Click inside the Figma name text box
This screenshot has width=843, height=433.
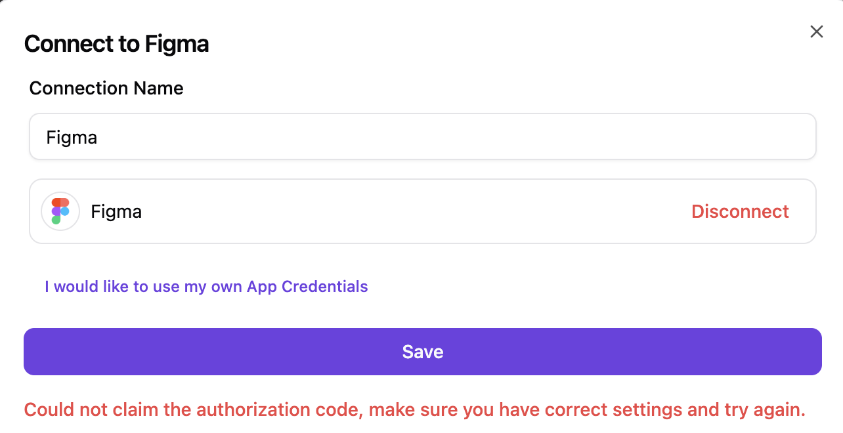point(422,136)
